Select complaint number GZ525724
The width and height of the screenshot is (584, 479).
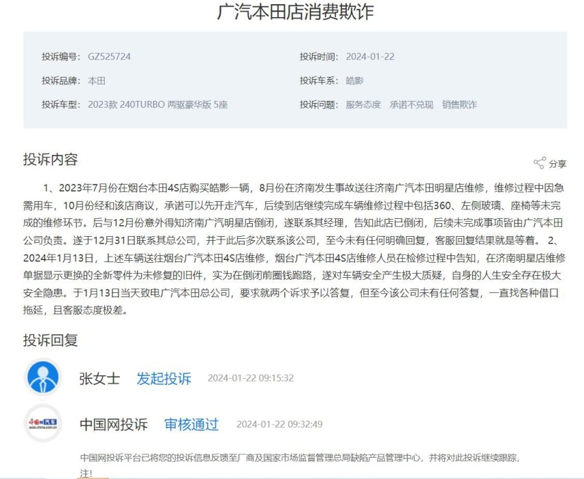click(x=109, y=57)
